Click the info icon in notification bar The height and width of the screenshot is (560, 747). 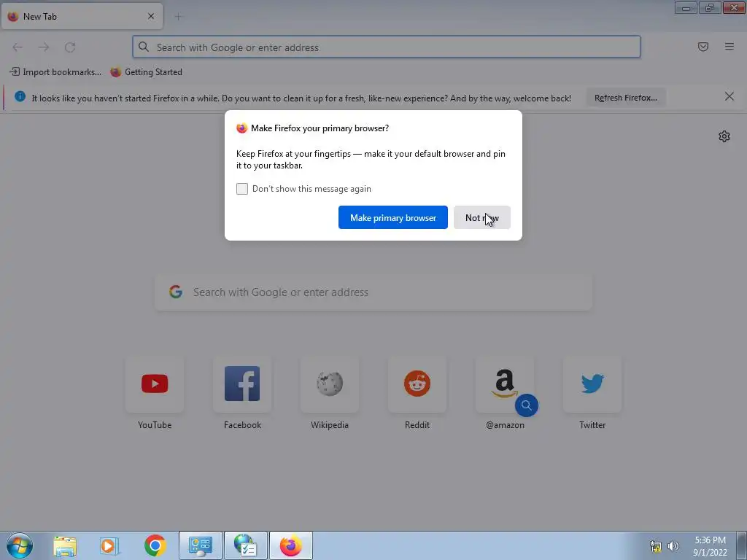[x=20, y=97]
